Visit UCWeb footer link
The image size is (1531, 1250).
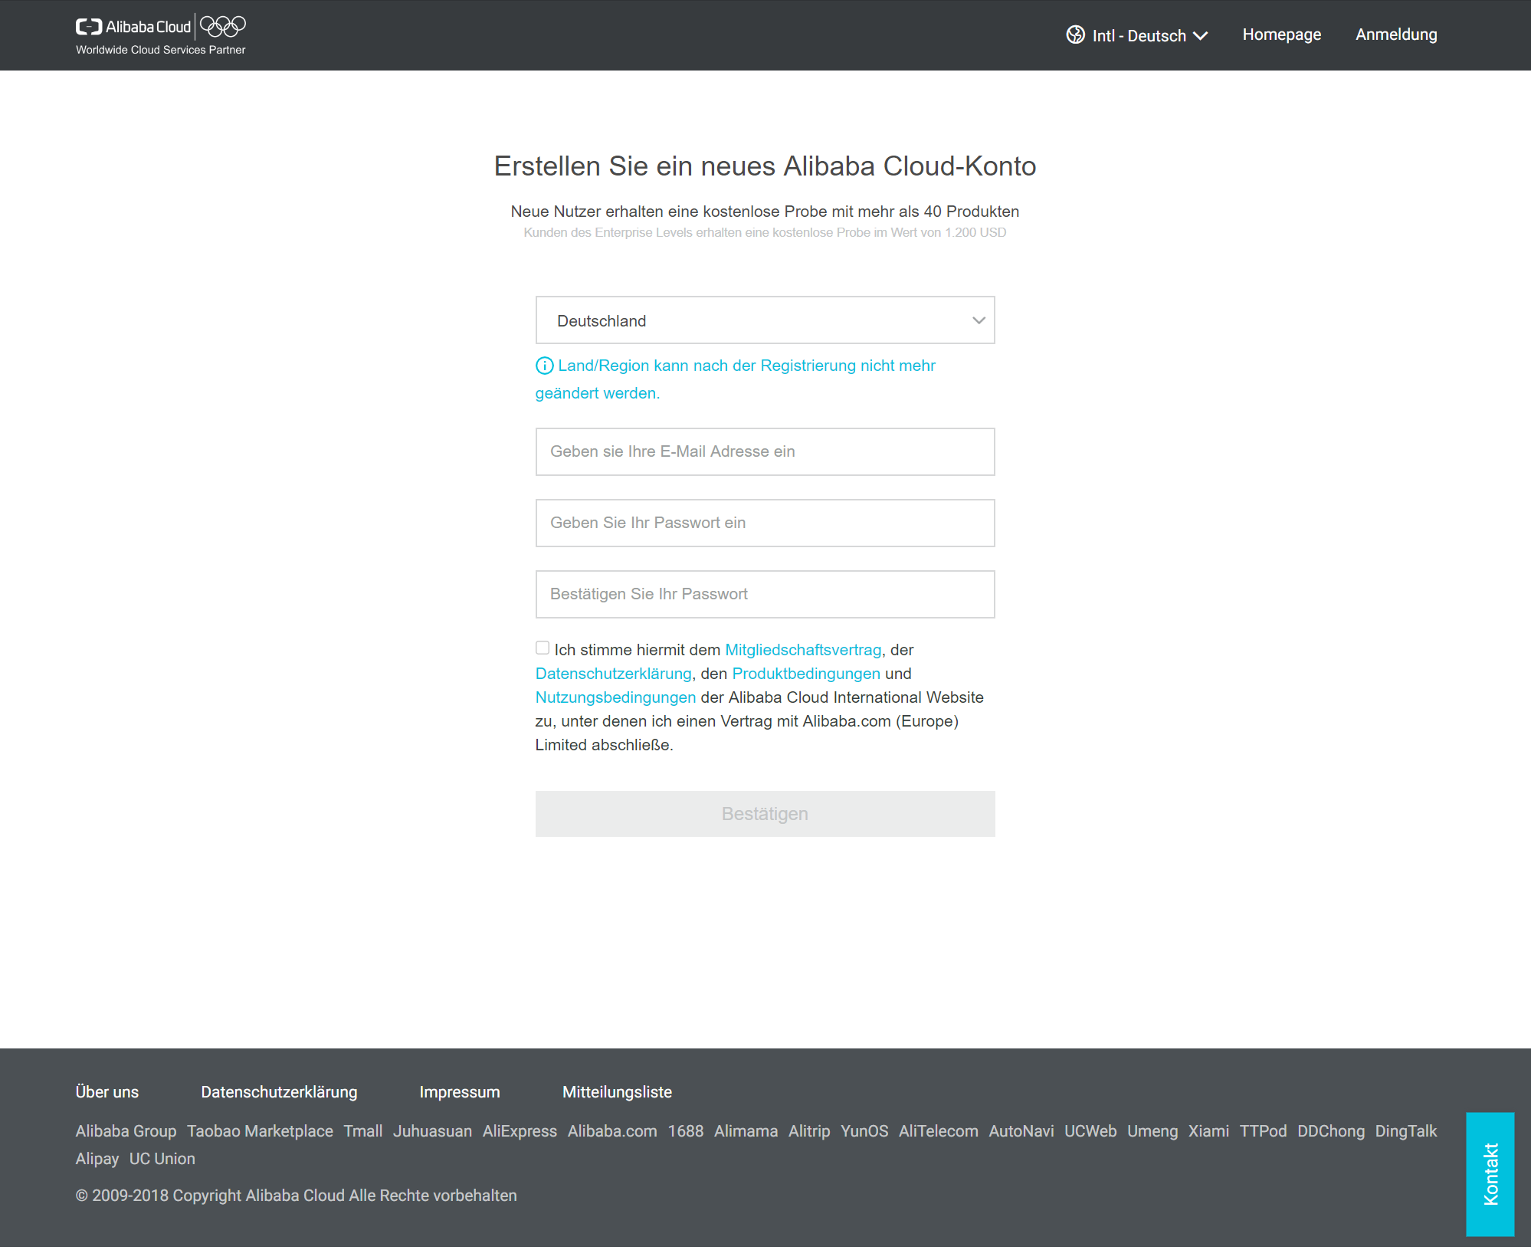(1090, 1131)
